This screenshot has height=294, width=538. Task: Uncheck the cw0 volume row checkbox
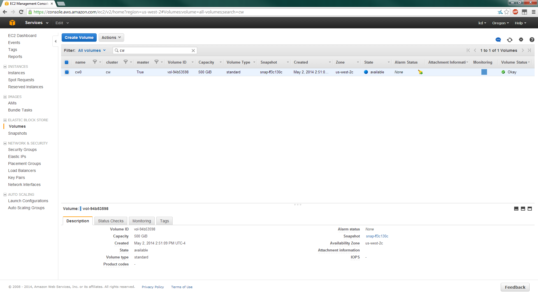67,72
